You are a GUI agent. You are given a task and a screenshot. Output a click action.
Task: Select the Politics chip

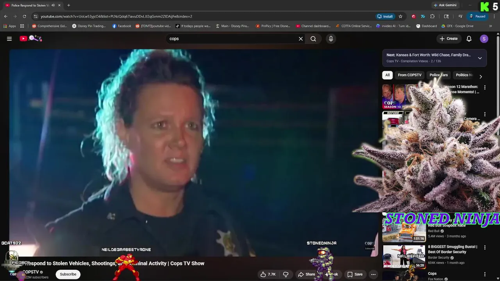point(463,75)
